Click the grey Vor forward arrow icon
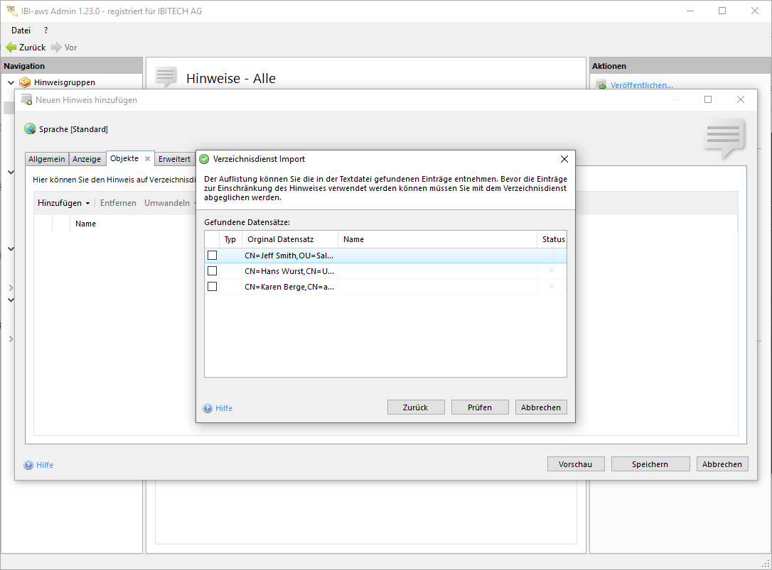 coord(56,48)
